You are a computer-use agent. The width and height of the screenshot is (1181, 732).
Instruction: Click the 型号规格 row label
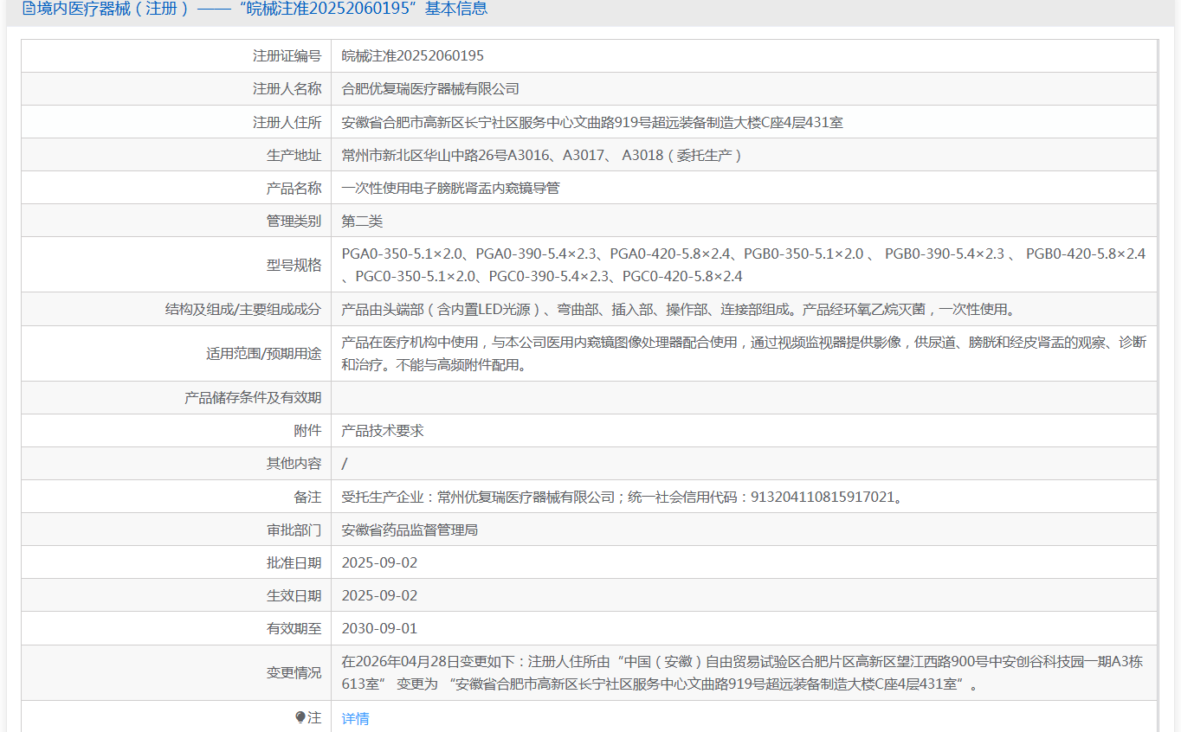(294, 265)
